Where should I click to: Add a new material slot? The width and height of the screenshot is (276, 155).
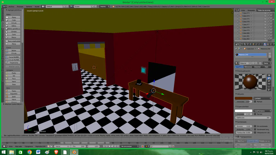coord(270,54)
